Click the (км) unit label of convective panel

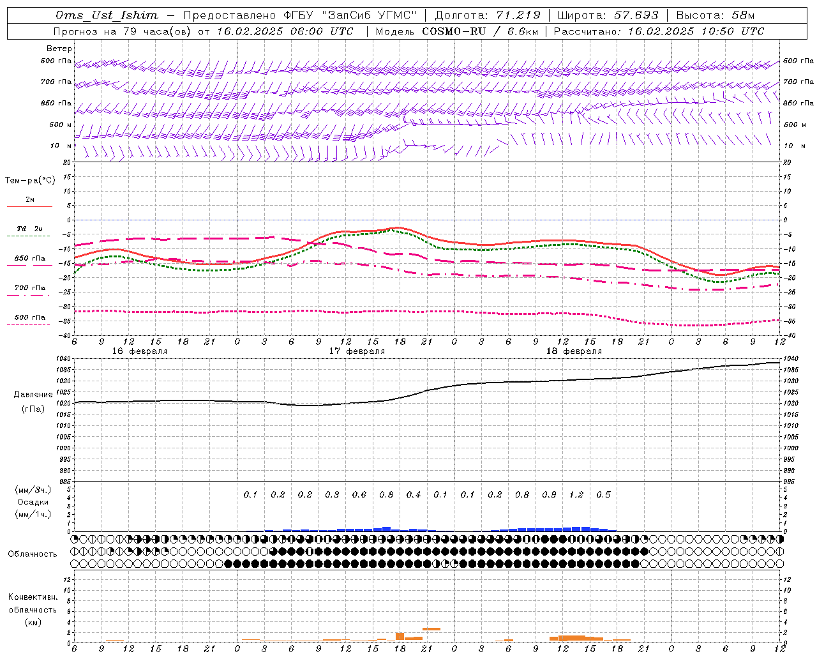tap(33, 622)
